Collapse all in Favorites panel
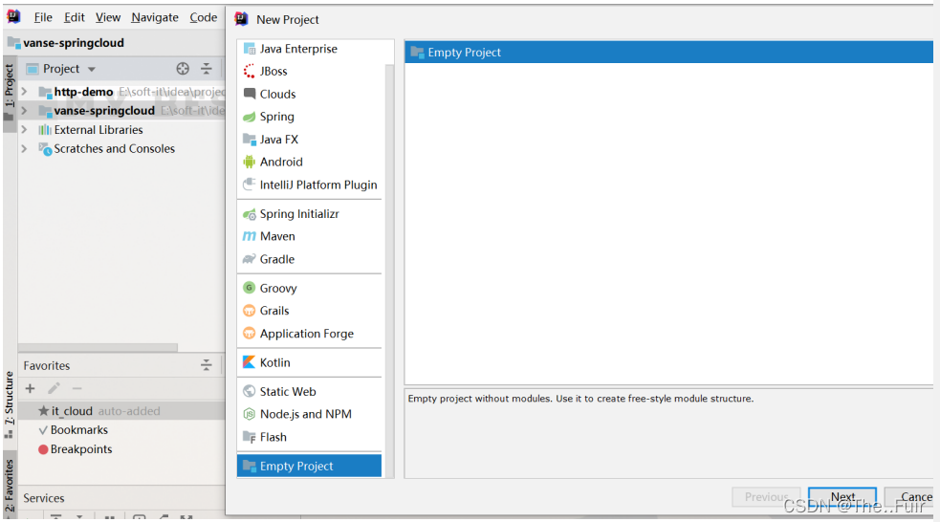Image resolution: width=940 pixels, height=522 pixels. (x=207, y=365)
